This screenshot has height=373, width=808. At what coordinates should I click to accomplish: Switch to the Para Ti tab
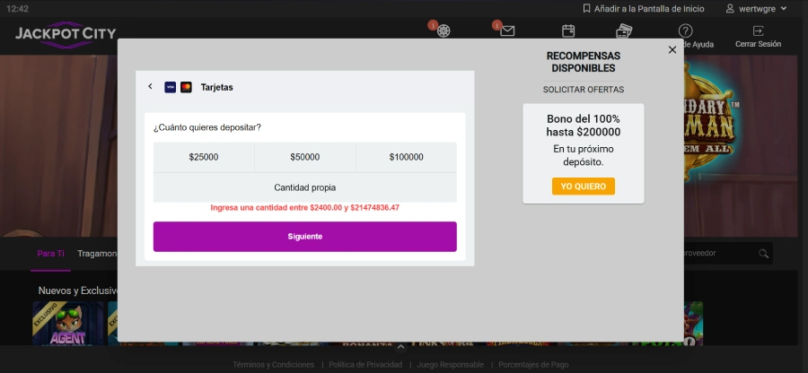(50, 254)
